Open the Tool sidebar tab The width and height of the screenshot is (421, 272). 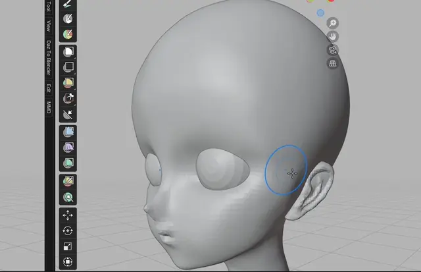click(49, 6)
